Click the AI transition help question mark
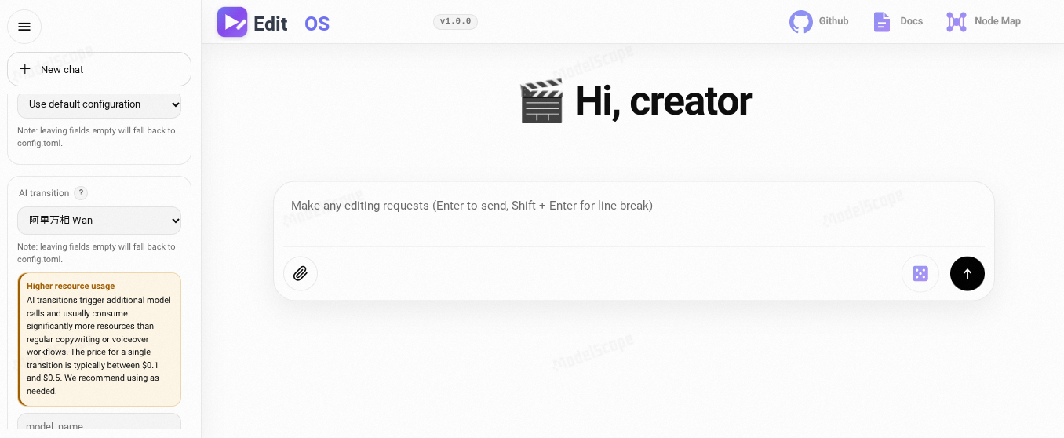The height and width of the screenshot is (438, 1064). (81, 193)
